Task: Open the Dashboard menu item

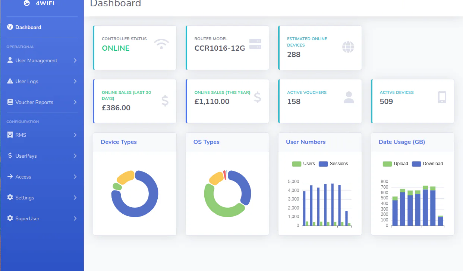Action: pyautogui.click(x=42, y=27)
